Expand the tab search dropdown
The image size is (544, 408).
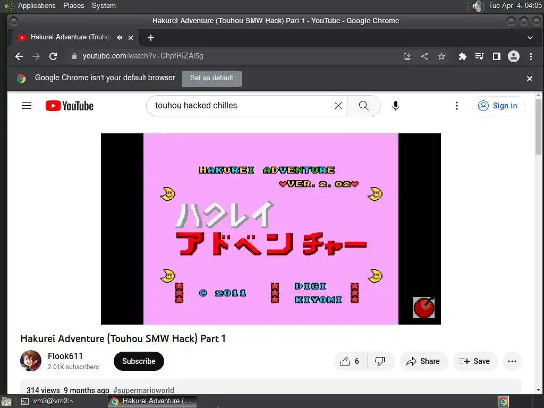click(x=530, y=38)
